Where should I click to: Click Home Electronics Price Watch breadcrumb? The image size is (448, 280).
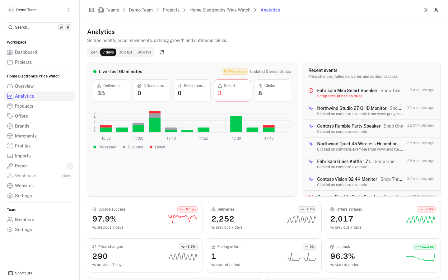220,10
